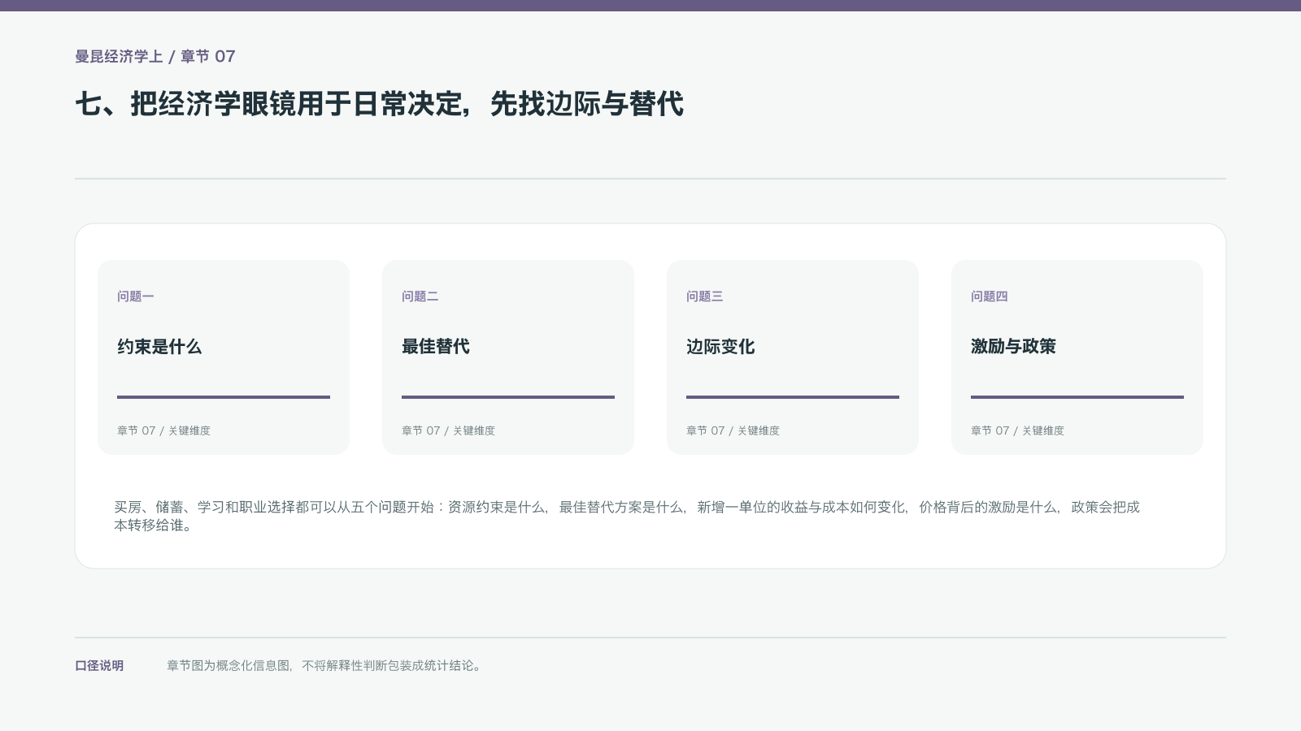This screenshot has width=1301, height=731.
Task: Click '章节 07 / 关键维度' under 激励与政策
Action: 1017,430
